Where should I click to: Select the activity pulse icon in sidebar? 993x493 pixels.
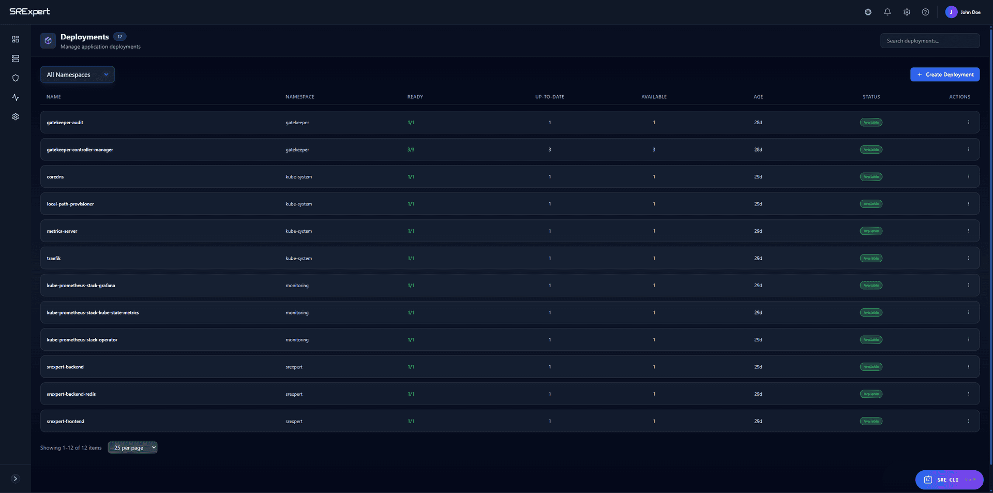[x=16, y=97]
